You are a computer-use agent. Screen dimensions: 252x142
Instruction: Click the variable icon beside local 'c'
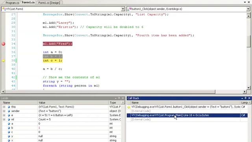[x=9, y=132]
